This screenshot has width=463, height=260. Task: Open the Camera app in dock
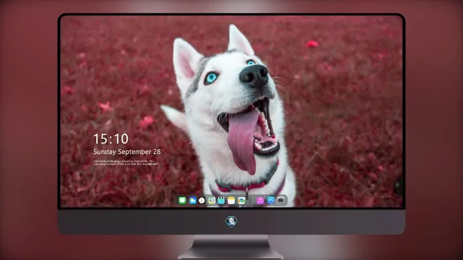[x=281, y=200]
